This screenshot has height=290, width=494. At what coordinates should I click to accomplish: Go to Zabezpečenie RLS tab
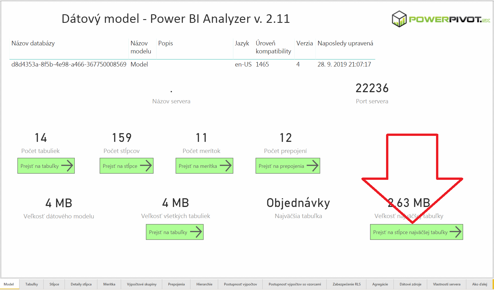point(347,284)
